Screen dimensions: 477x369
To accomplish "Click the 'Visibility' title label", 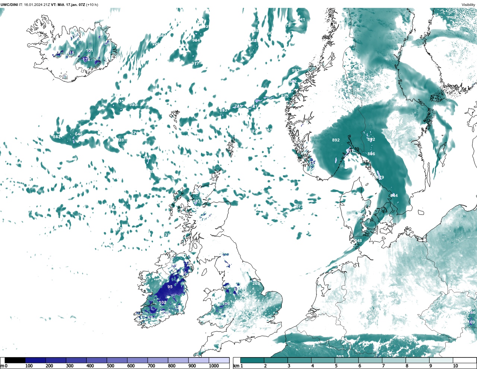I will tap(468, 4).
